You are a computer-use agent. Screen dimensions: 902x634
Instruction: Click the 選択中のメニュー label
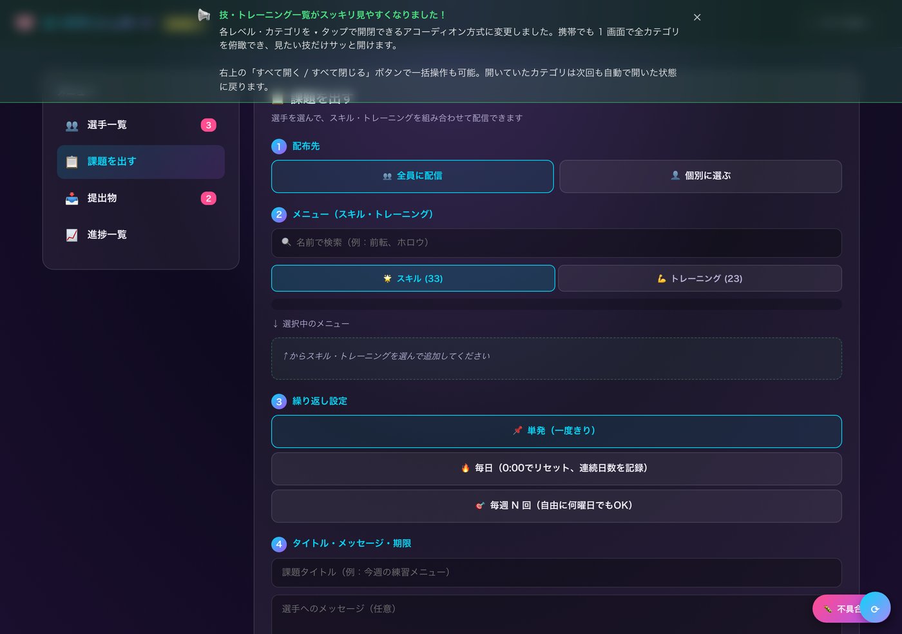click(311, 323)
